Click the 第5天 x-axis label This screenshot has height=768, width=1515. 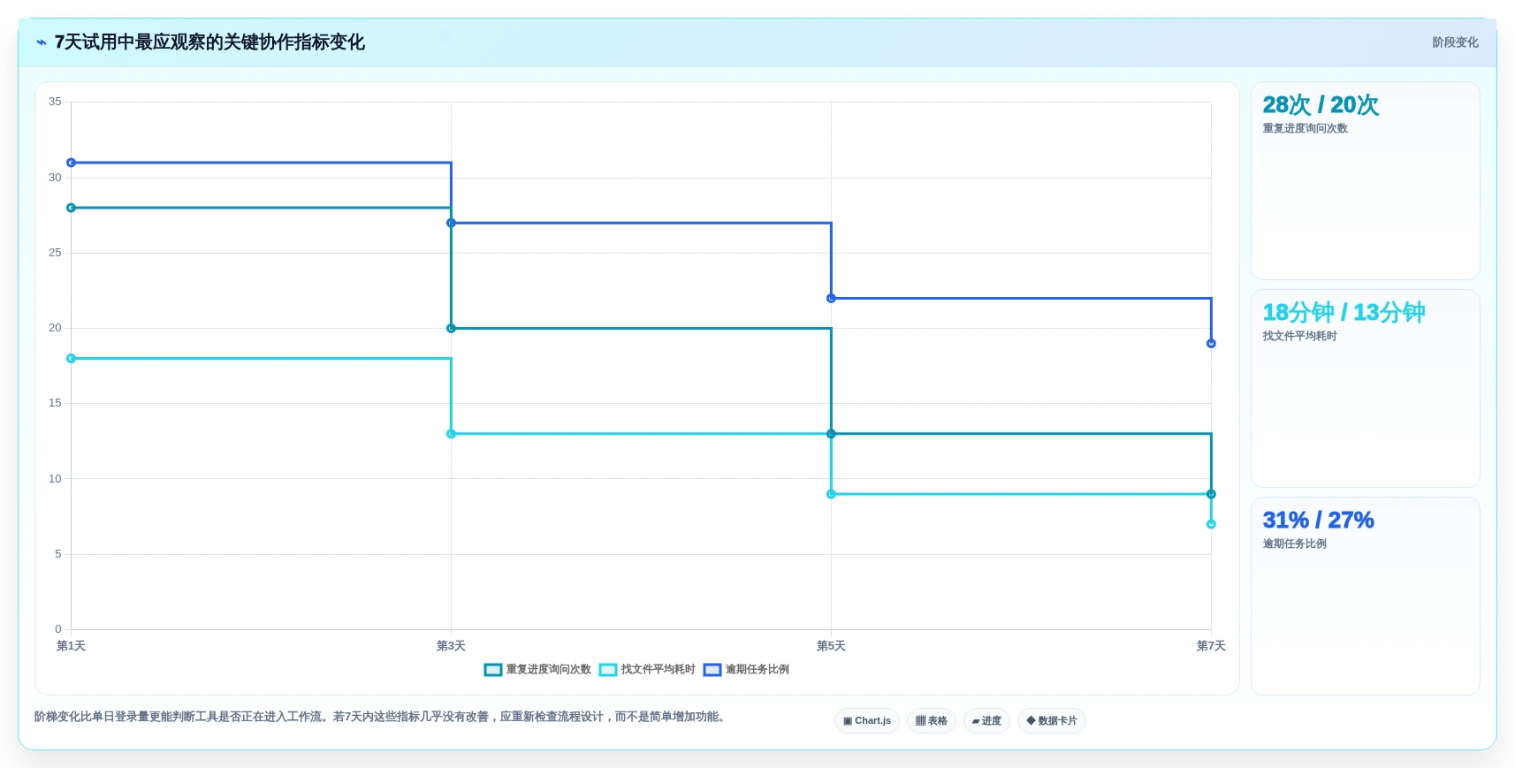(x=831, y=646)
